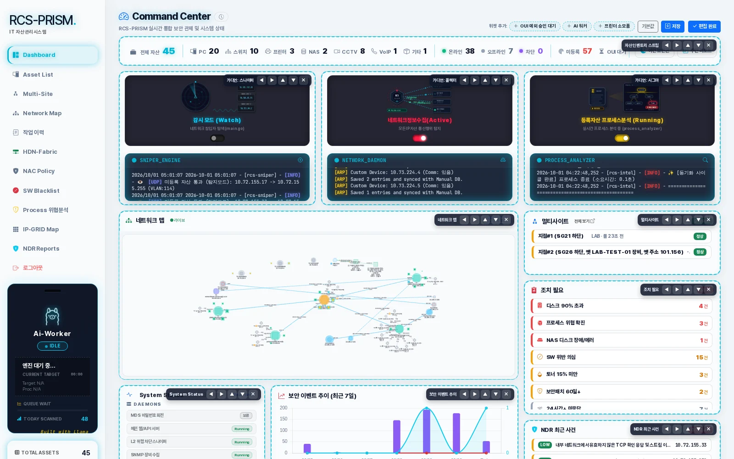Image resolution: width=734 pixels, height=459 pixels.
Task: Add the AI 워커 widget
Action: point(577,26)
